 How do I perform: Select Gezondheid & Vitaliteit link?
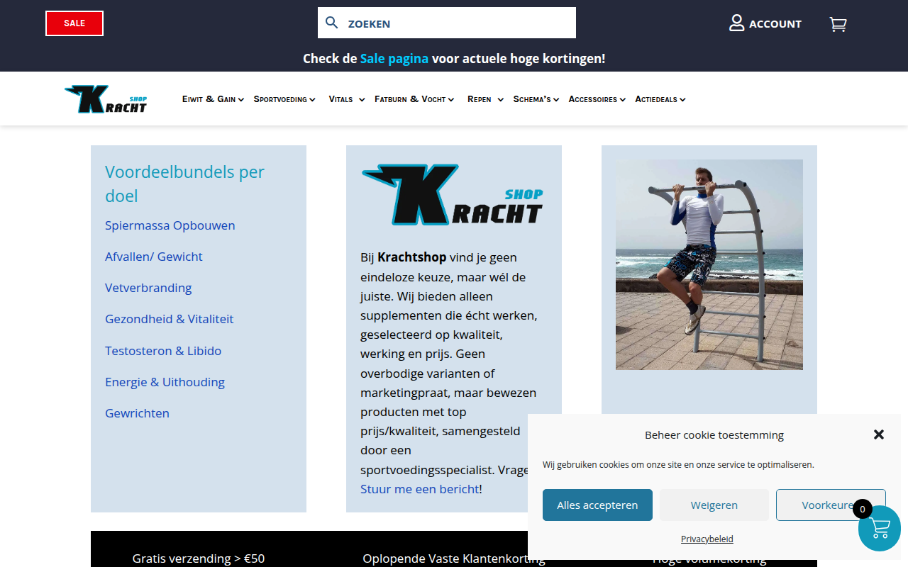pos(170,319)
